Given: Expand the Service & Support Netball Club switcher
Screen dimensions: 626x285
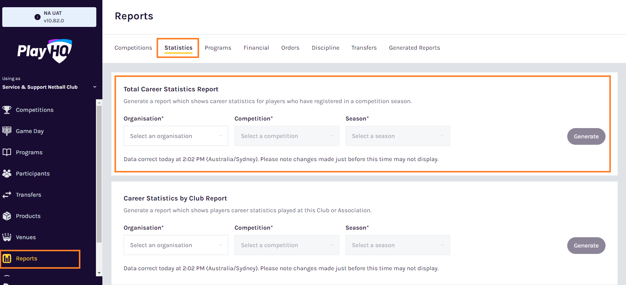Looking at the screenshot, I should click(x=49, y=87).
